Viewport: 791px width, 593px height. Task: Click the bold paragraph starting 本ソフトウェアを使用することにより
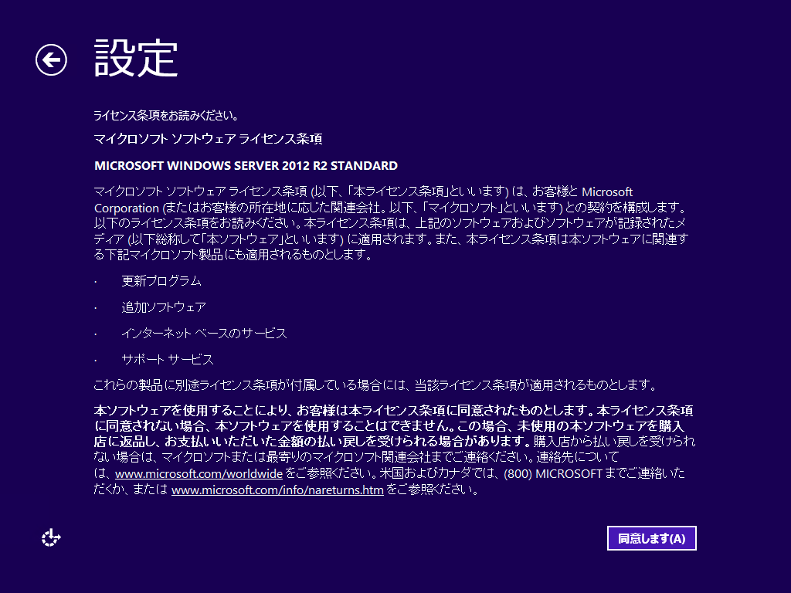coord(394,426)
